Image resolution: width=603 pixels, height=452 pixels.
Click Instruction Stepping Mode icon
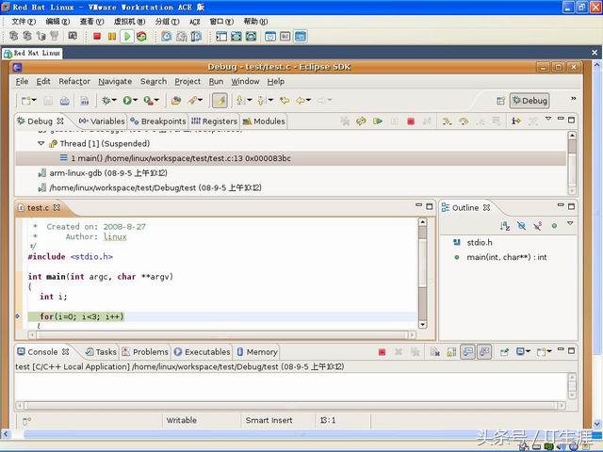click(515, 121)
